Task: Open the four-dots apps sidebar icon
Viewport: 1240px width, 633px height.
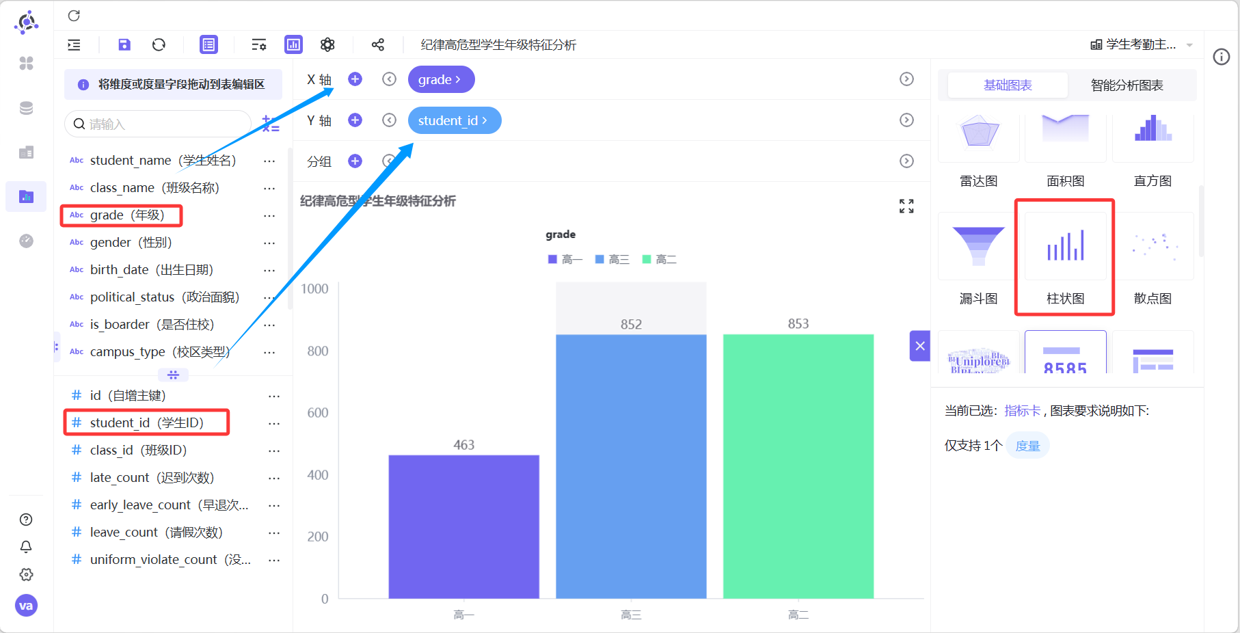Action: (26, 63)
